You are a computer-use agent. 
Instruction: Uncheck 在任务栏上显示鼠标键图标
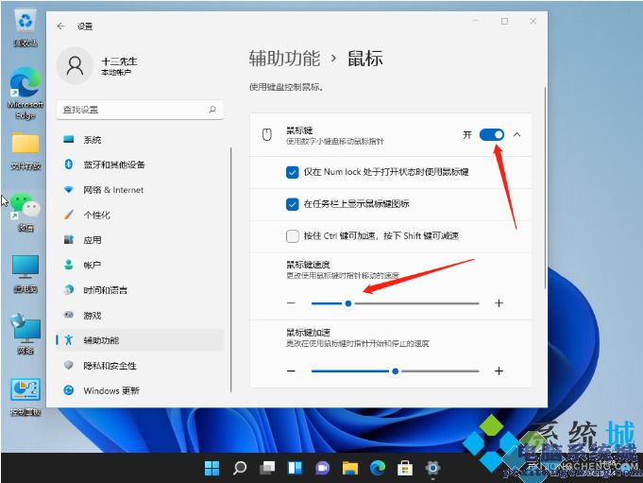293,204
